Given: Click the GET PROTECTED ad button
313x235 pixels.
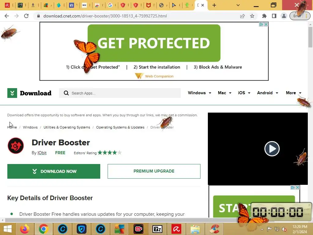Looking at the screenshot, I should tap(154, 43).
